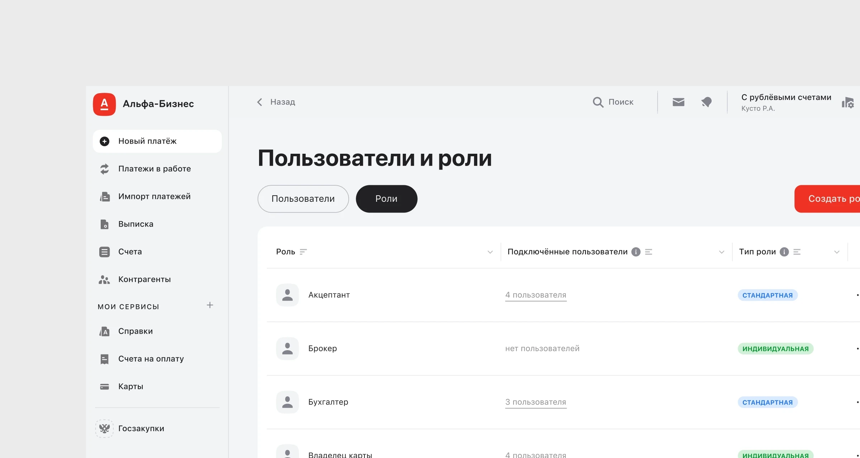The image size is (860, 458).
Task: Toggle sort on Подключённые пользователи column
Action: (649, 252)
